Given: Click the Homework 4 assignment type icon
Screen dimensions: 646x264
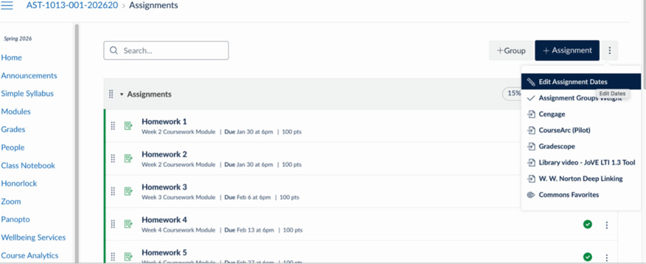Looking at the screenshot, I should tap(128, 224).
